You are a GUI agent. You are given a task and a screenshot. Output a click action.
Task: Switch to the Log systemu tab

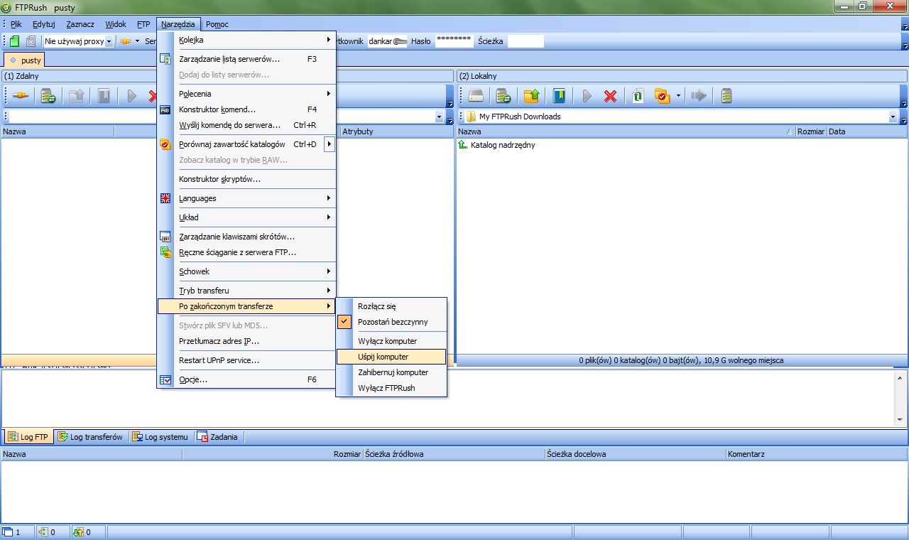tap(160, 437)
